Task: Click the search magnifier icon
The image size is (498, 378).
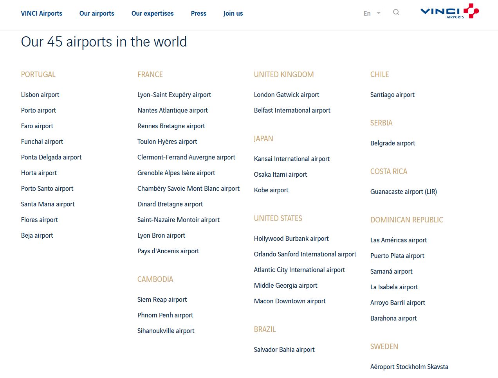Action: tap(396, 13)
